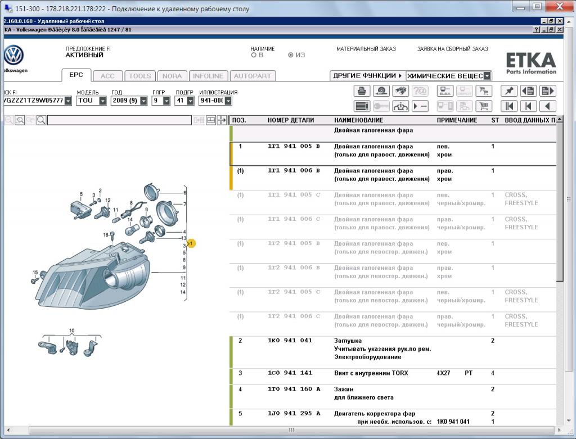Open the ГЛГР 9 dropdown
Image resolution: width=576 pixels, height=439 pixels.
[x=166, y=101]
